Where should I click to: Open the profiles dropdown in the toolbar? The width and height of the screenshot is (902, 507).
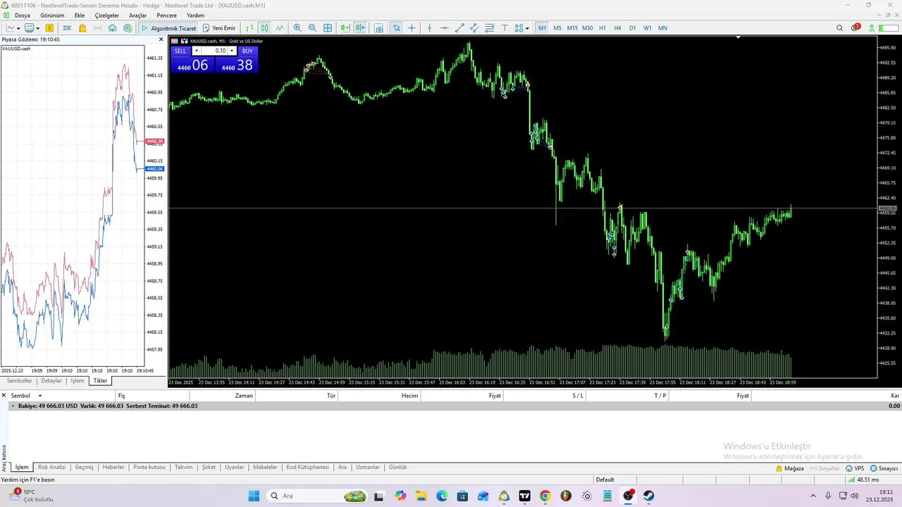click(32, 28)
